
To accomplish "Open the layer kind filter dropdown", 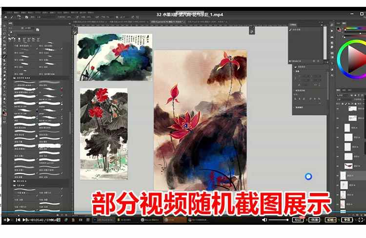I will click(x=343, y=96).
